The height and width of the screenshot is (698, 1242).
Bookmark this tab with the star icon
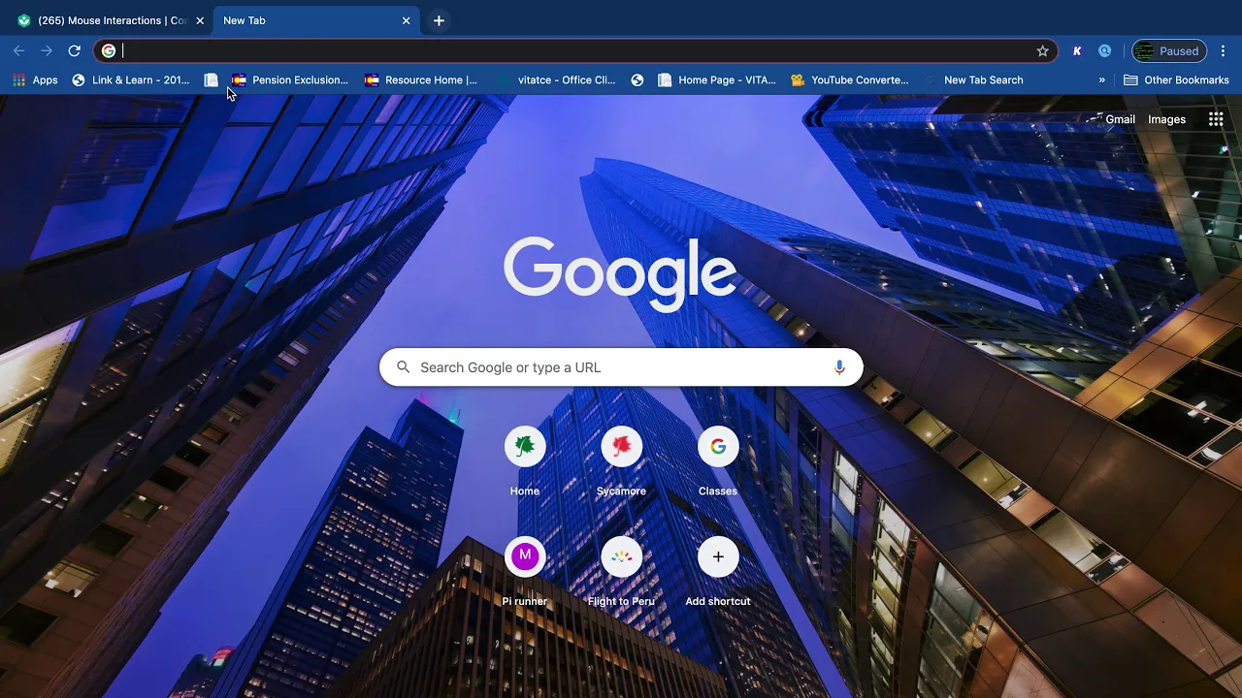(1042, 50)
